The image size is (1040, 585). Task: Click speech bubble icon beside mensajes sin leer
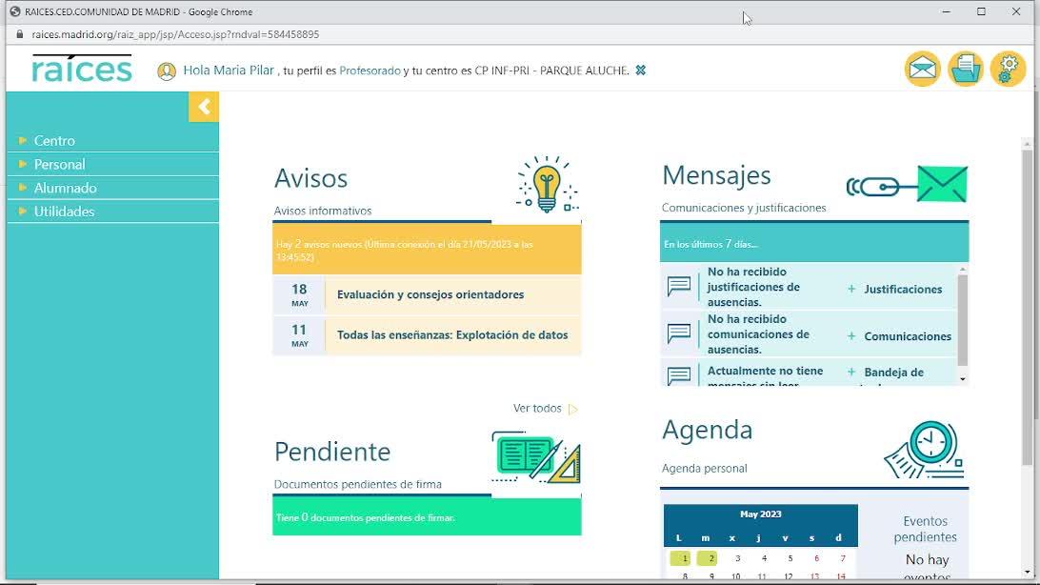678,375
